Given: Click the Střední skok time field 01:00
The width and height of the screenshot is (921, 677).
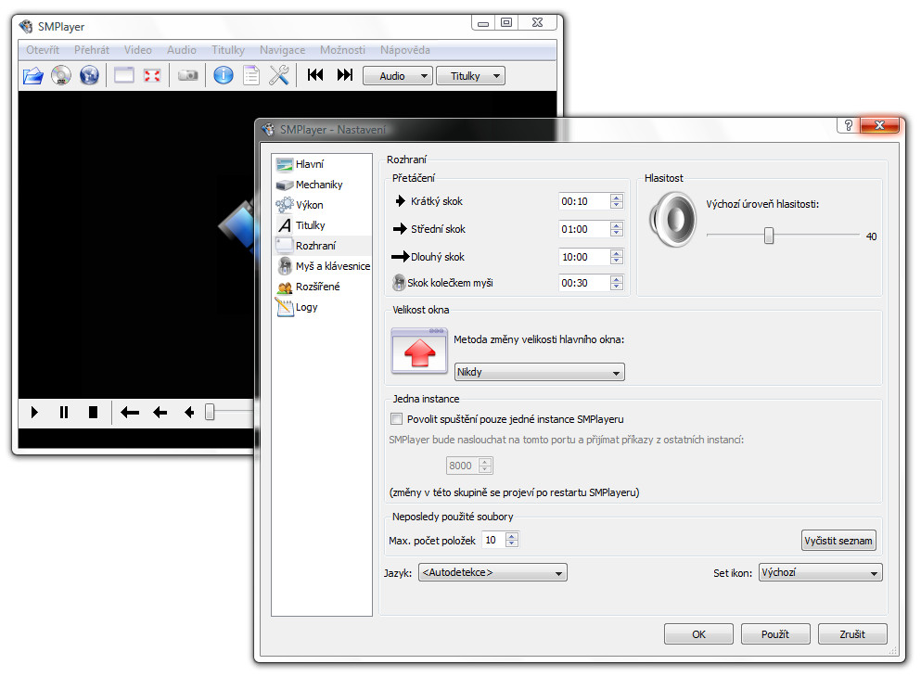Looking at the screenshot, I should click(583, 229).
